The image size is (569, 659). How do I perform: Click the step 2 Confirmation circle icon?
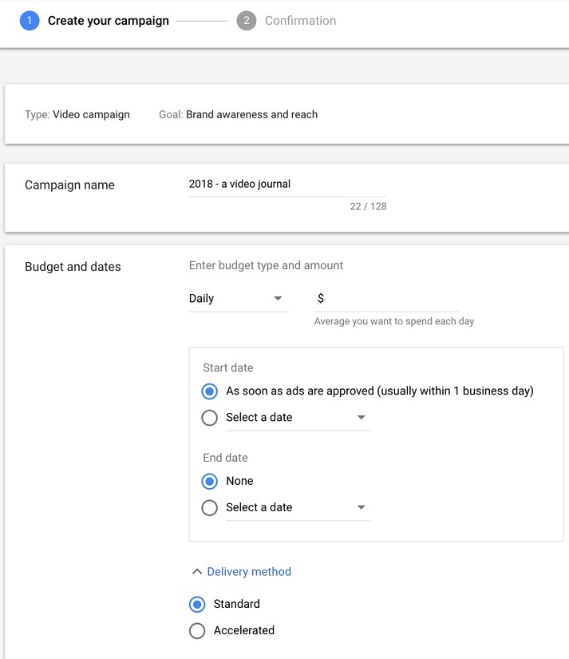click(247, 21)
